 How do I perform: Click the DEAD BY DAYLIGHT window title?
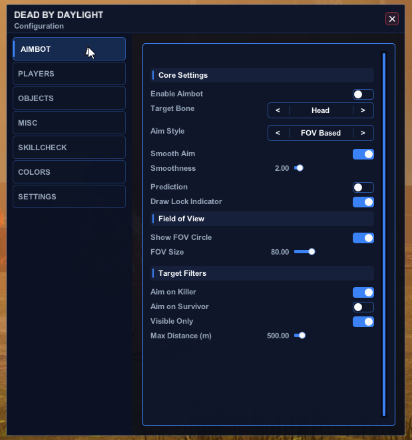click(x=59, y=15)
